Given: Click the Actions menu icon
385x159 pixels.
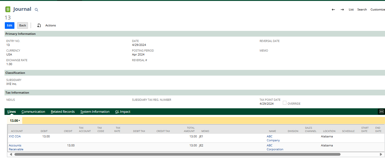Looking at the screenshot, I should click(x=39, y=25).
